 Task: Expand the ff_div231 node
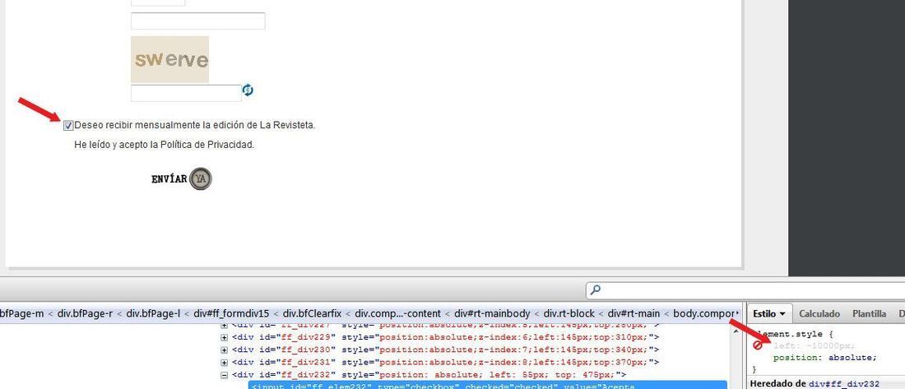click(225, 363)
